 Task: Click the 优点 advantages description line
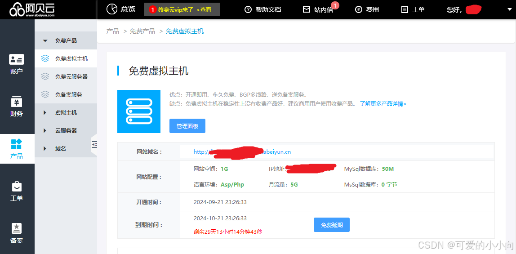[x=238, y=95]
